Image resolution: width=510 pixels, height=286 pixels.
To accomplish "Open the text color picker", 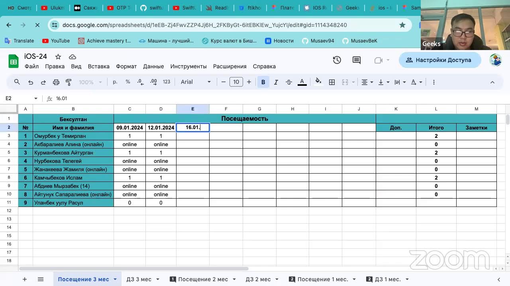I will click(302, 82).
